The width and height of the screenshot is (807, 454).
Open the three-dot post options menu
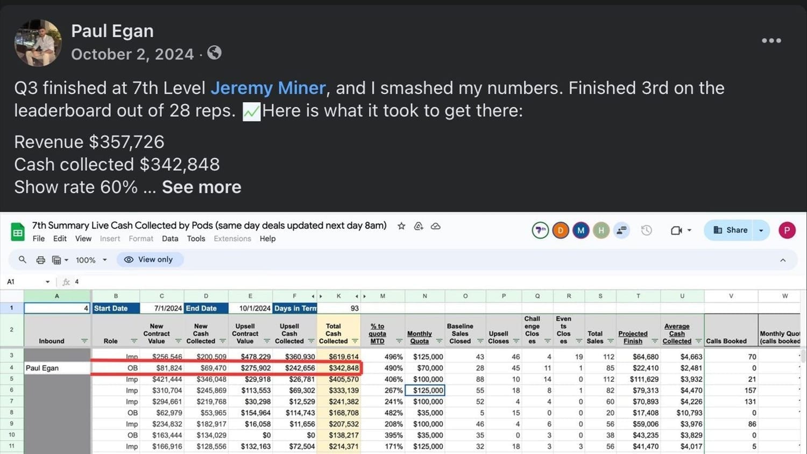[771, 41]
